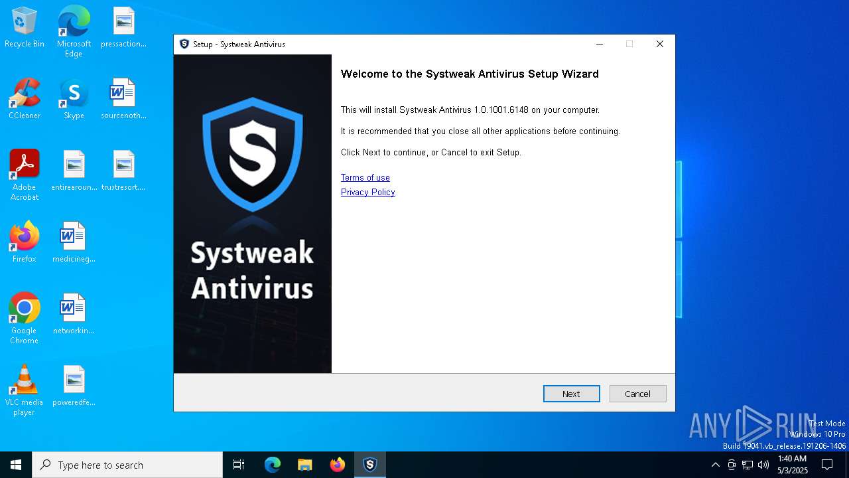Open the clock showing 1:40 AM
The image size is (849, 478).
pyautogui.click(x=792, y=465)
